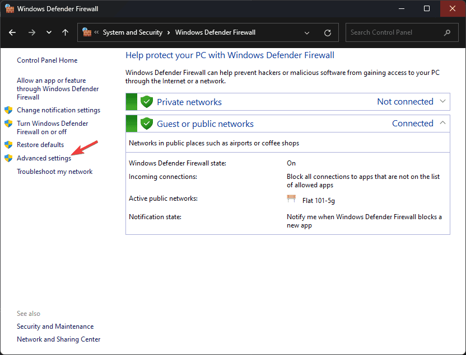The width and height of the screenshot is (466, 355).
Task: Go up one folder level
Action: (66, 32)
